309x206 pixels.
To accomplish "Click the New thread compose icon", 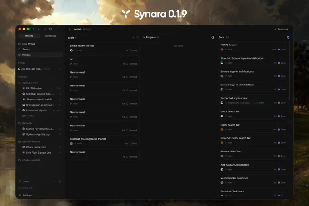I will point(20,44).
